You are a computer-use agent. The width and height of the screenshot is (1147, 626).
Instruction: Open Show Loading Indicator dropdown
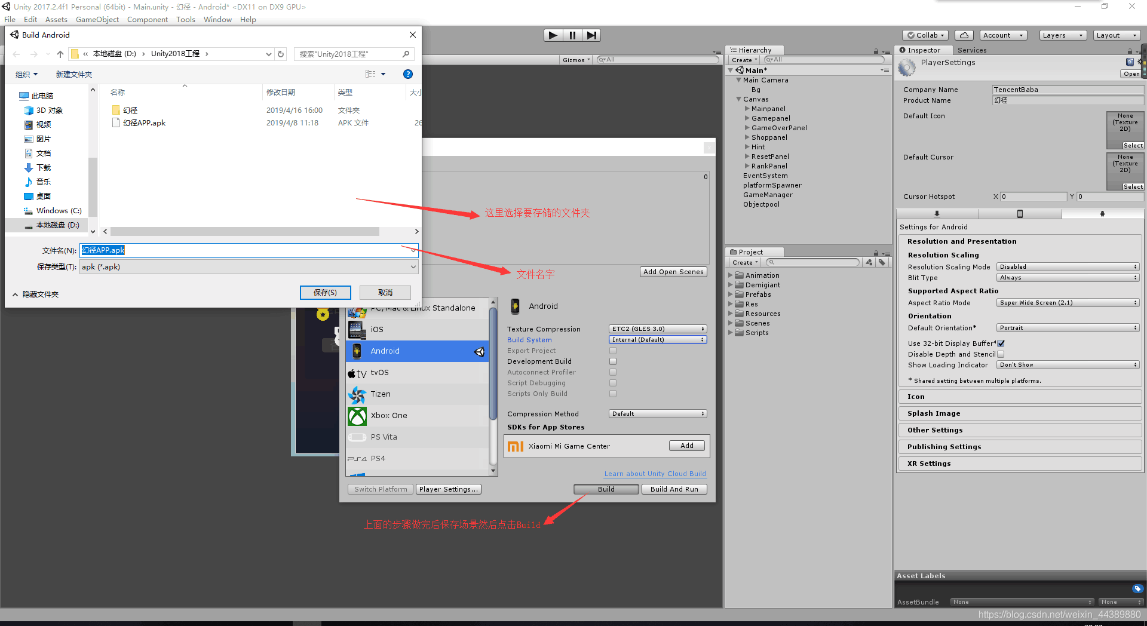pyautogui.click(x=1068, y=365)
